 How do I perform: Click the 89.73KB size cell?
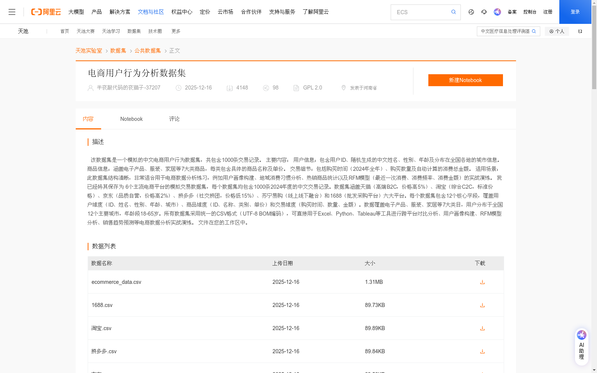(375, 305)
